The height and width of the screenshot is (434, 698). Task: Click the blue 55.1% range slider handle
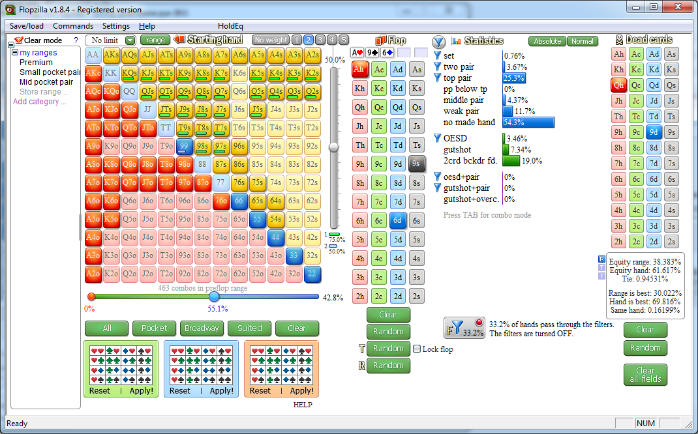click(214, 297)
